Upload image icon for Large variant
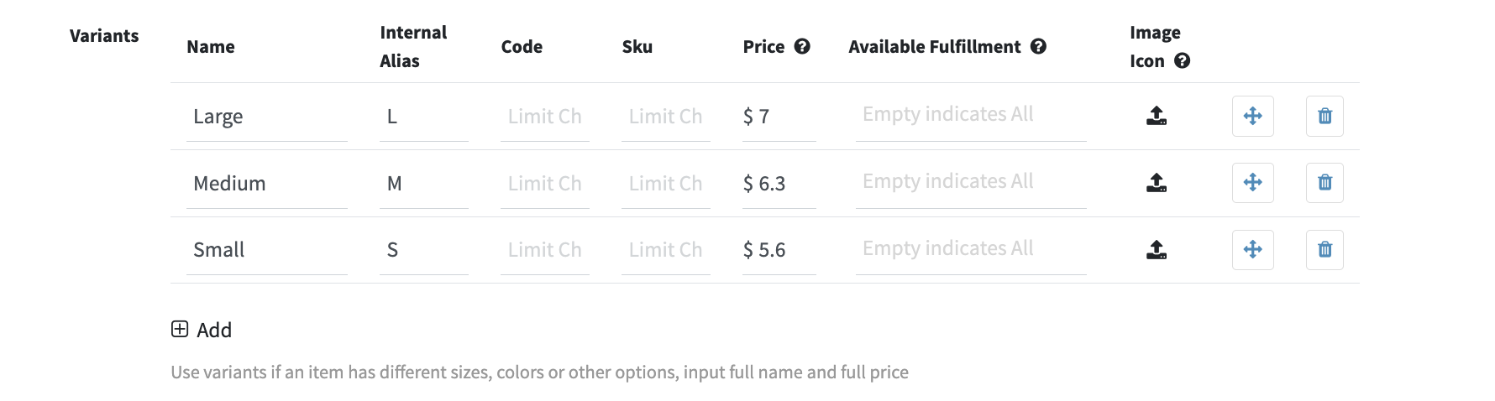The height and width of the screenshot is (401, 1495). point(1157,116)
